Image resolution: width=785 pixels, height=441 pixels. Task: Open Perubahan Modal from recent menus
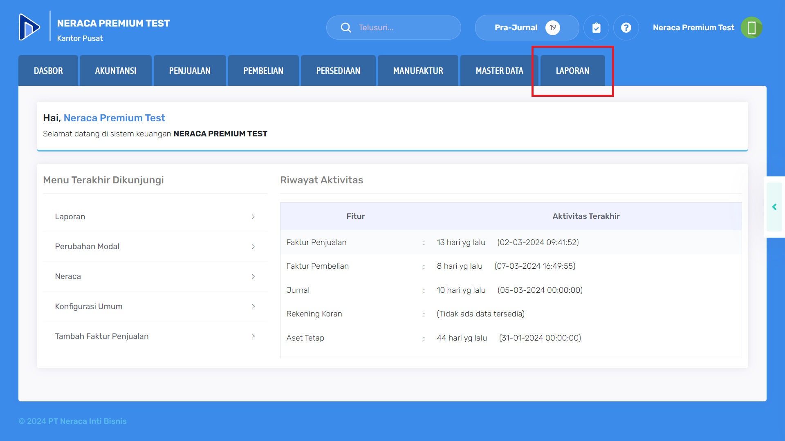click(x=155, y=247)
